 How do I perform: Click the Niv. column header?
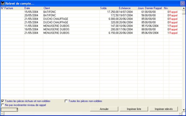coord(166,8)
